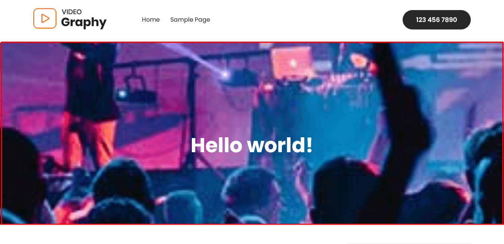Click the word Hello in the heading
This screenshot has height=244, width=504.
(x=216, y=145)
